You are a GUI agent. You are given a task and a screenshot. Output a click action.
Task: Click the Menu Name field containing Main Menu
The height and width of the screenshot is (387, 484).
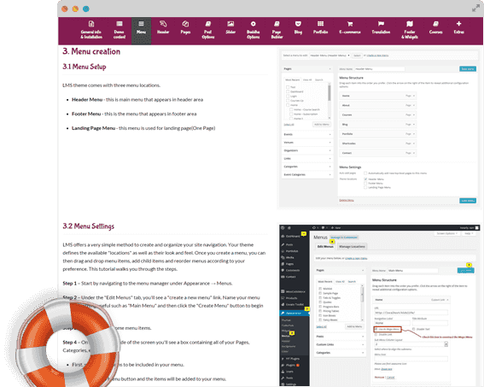tap(412, 271)
